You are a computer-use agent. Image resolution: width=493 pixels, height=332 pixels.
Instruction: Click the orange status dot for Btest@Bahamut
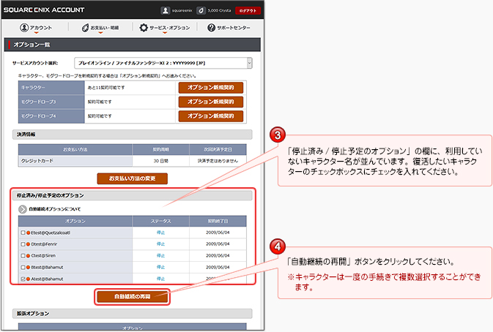click(29, 268)
